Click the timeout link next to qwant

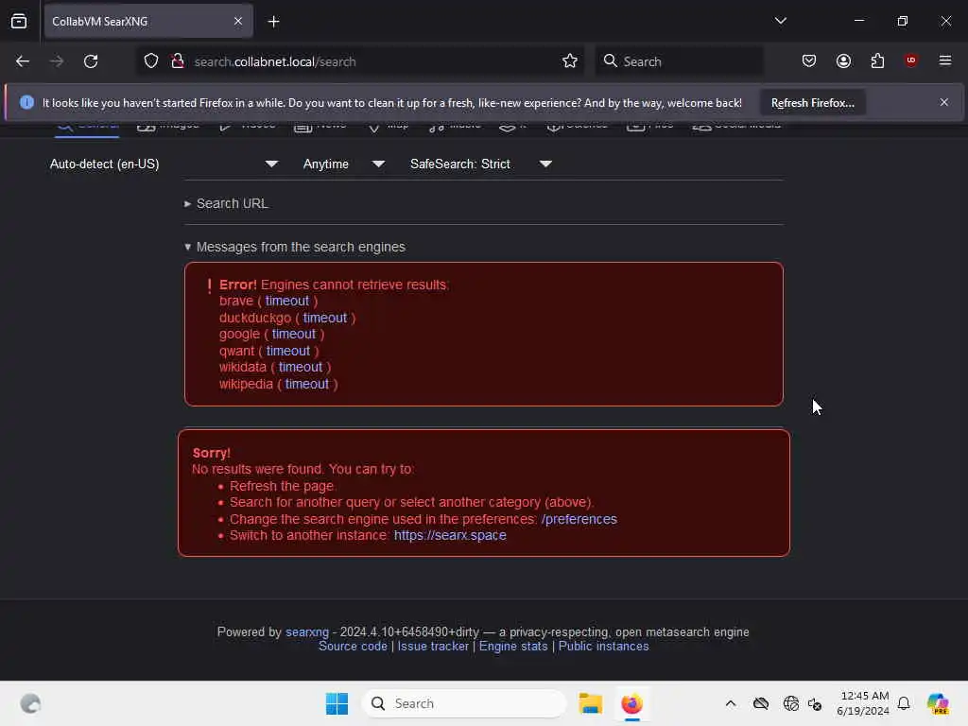pos(288,351)
